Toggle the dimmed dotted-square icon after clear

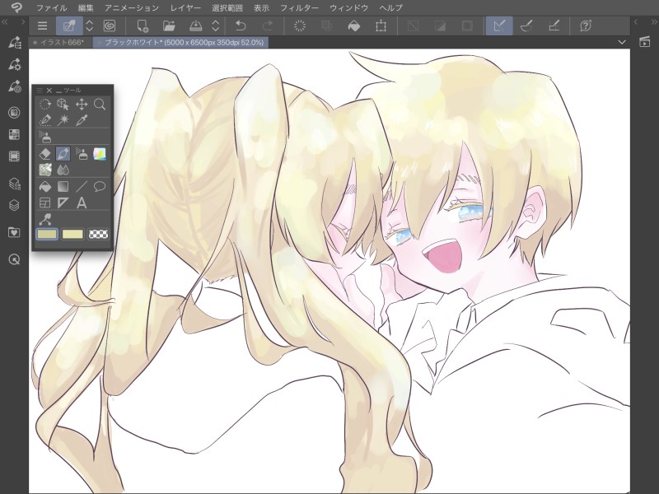pyautogui.click(x=326, y=26)
